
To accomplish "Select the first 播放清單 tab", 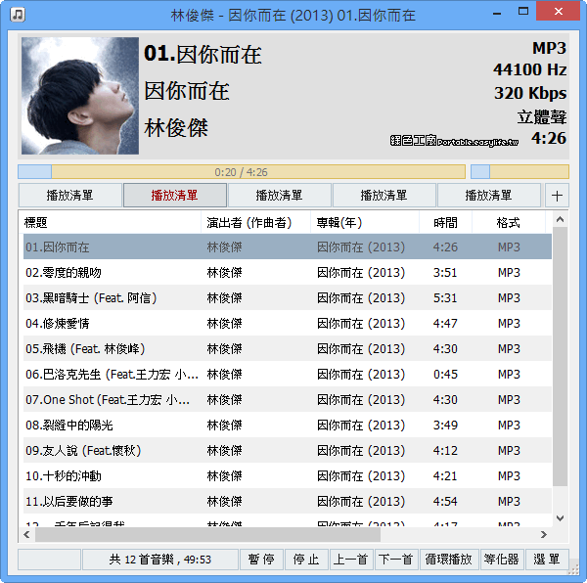I will pos(69,195).
